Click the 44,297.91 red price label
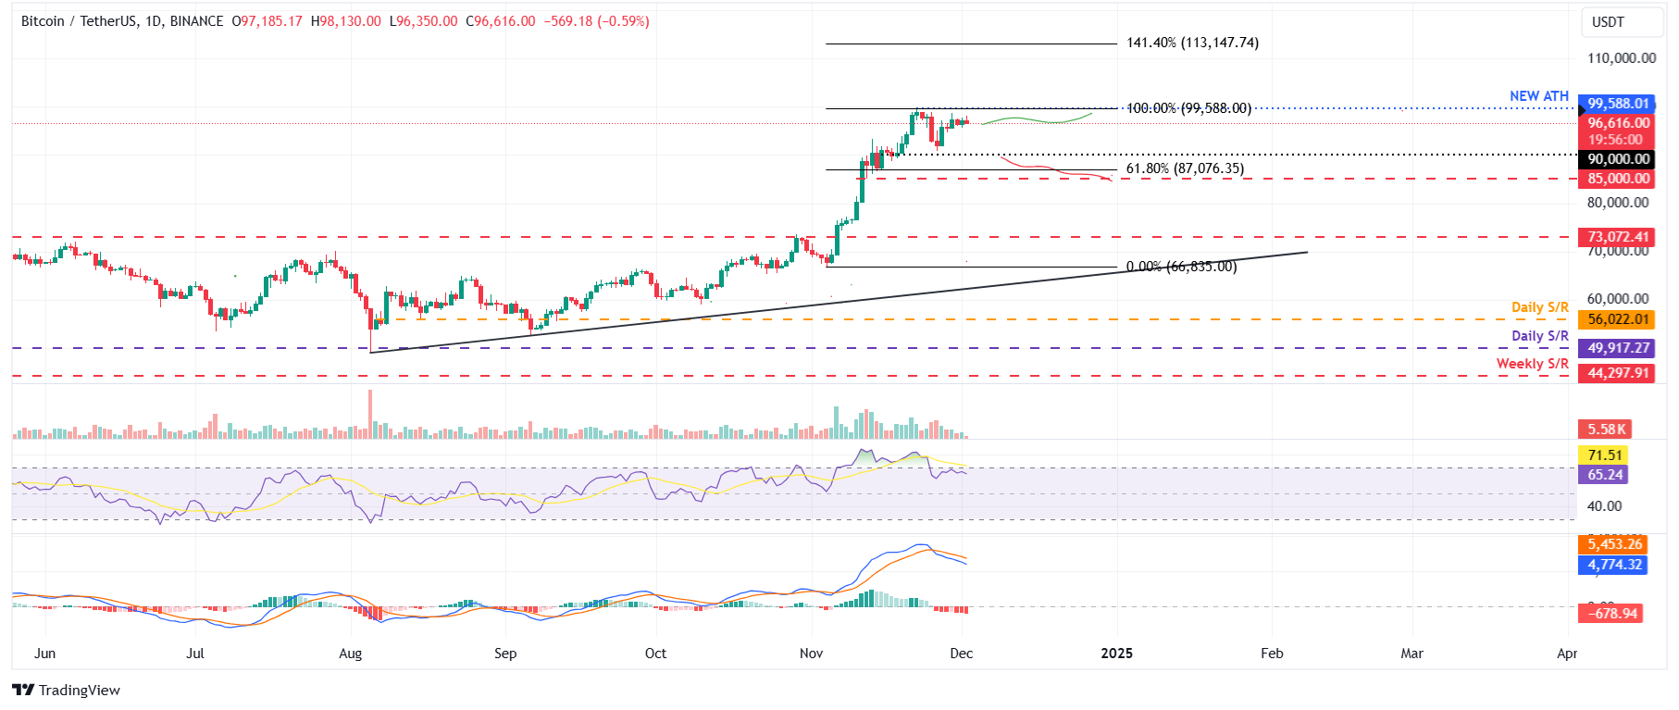1679x710 pixels. (1618, 373)
